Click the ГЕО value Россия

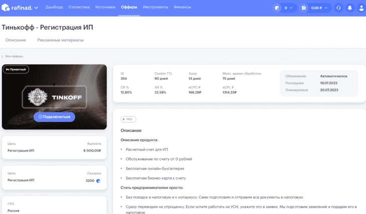click(14, 210)
